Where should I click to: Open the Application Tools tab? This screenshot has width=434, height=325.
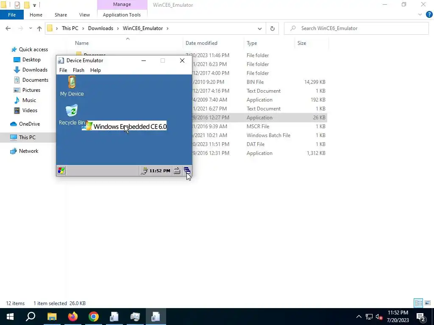tap(122, 15)
